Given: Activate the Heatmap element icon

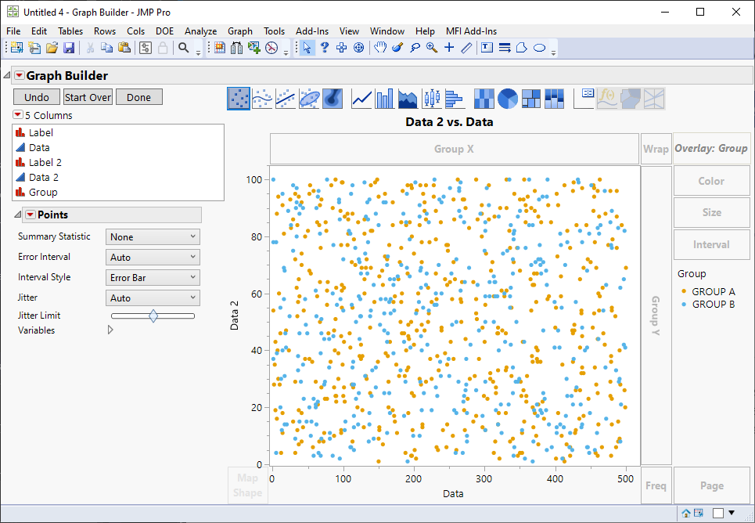Looking at the screenshot, I should [484, 97].
